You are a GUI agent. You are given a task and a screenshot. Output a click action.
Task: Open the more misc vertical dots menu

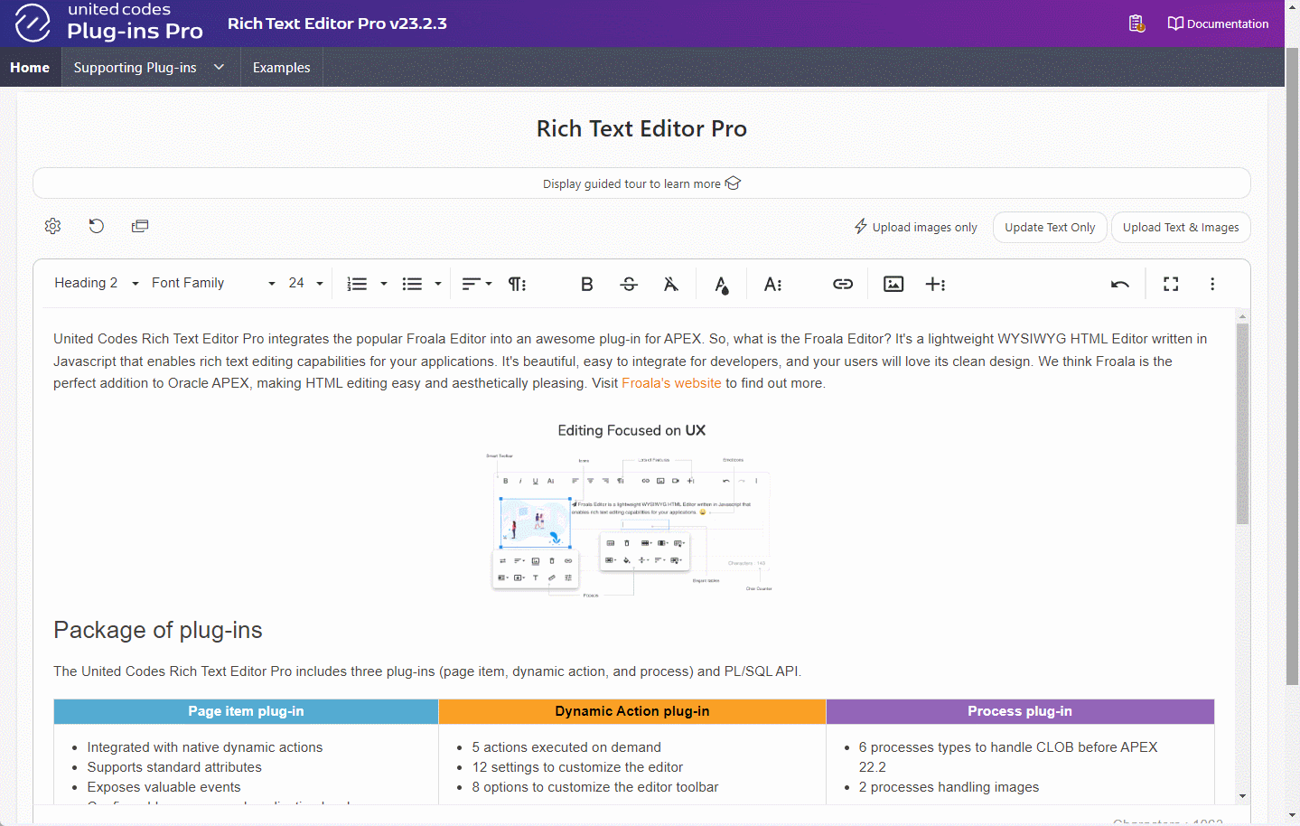pyautogui.click(x=1212, y=284)
